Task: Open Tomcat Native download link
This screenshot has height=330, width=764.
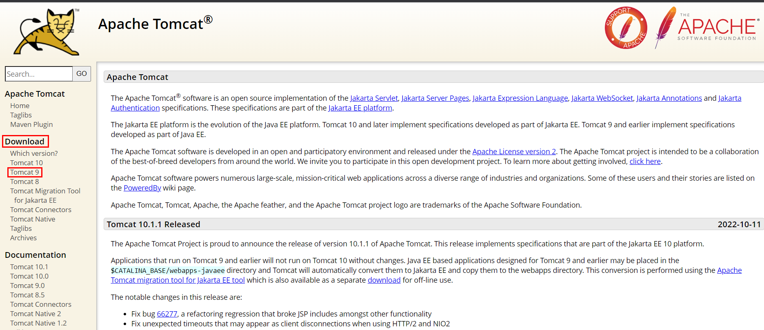Action: 33,219
